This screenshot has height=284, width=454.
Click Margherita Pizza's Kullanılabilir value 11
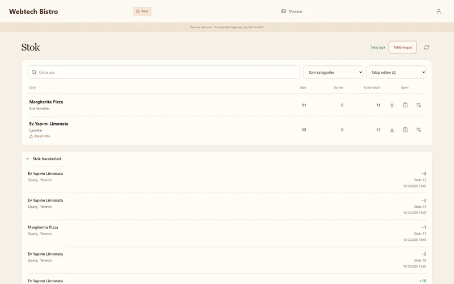click(378, 105)
